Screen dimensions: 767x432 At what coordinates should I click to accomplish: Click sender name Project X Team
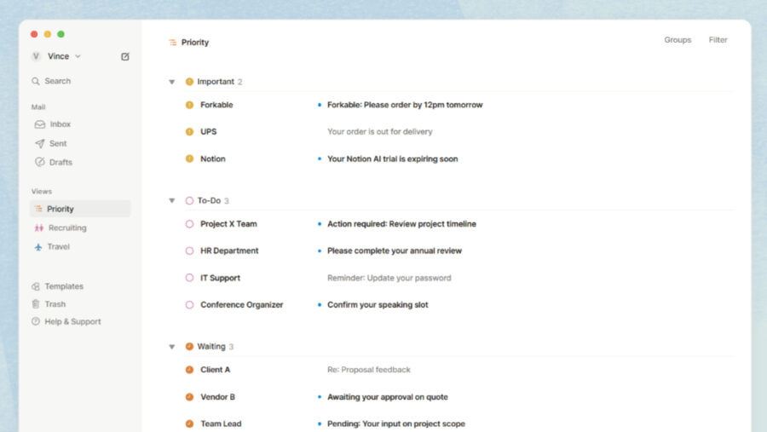(228, 224)
